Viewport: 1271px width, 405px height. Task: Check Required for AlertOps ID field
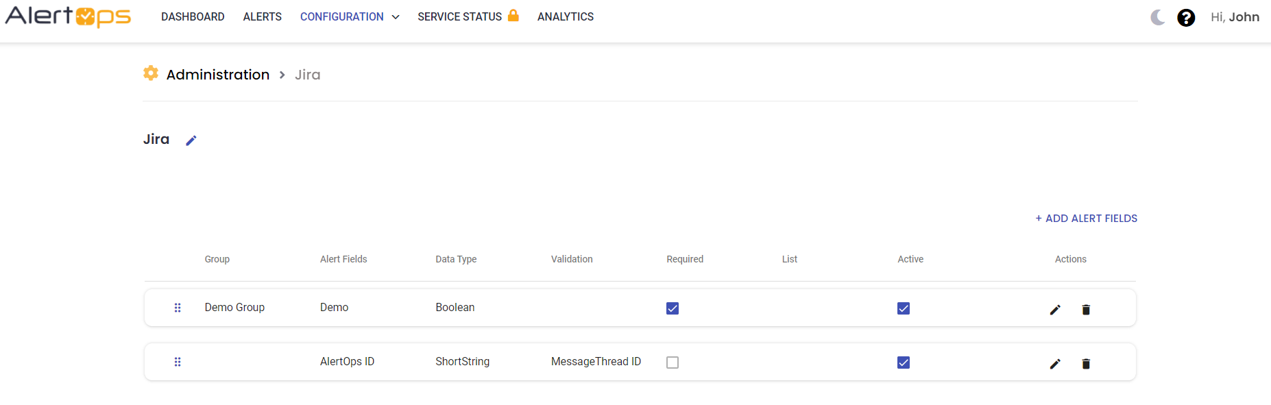pos(673,363)
